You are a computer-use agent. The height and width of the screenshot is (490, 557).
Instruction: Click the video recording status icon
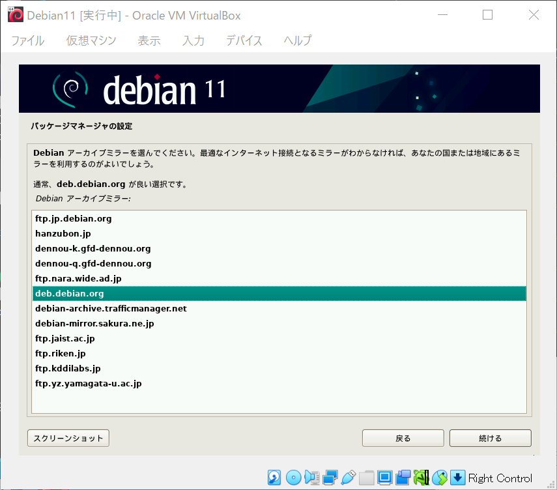click(x=403, y=478)
